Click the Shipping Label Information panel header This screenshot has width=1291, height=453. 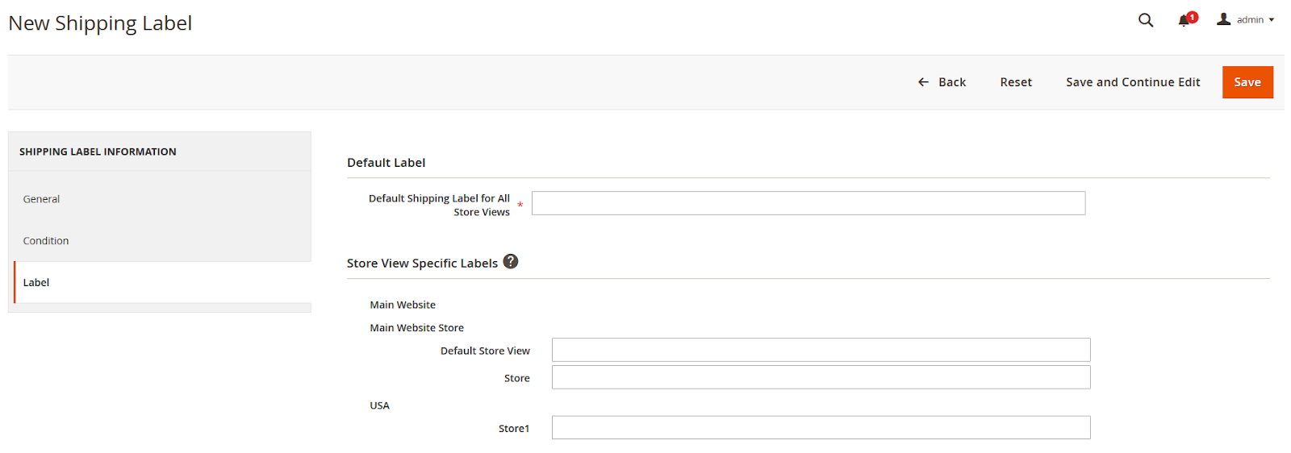98,152
